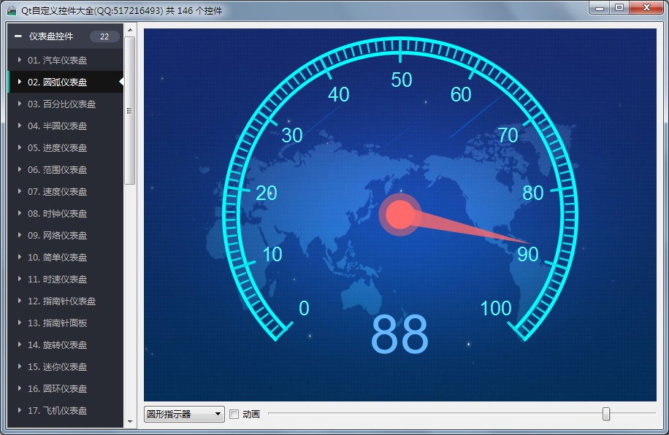Expand arrow beside 01. 汽车仪表盘
The height and width of the screenshot is (435, 669).
(x=20, y=60)
